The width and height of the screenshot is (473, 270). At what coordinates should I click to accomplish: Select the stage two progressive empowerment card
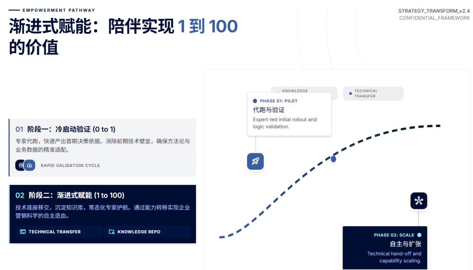tap(102, 214)
